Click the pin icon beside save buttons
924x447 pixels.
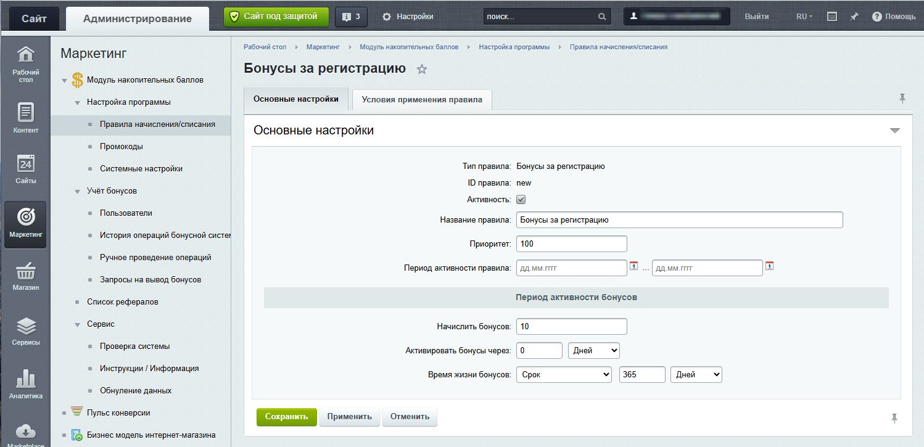coord(894,418)
